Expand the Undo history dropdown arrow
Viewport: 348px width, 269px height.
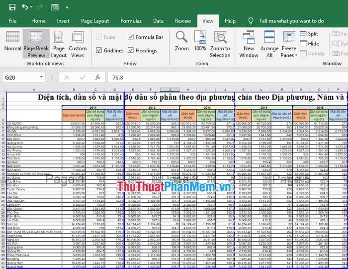click(x=33, y=7)
